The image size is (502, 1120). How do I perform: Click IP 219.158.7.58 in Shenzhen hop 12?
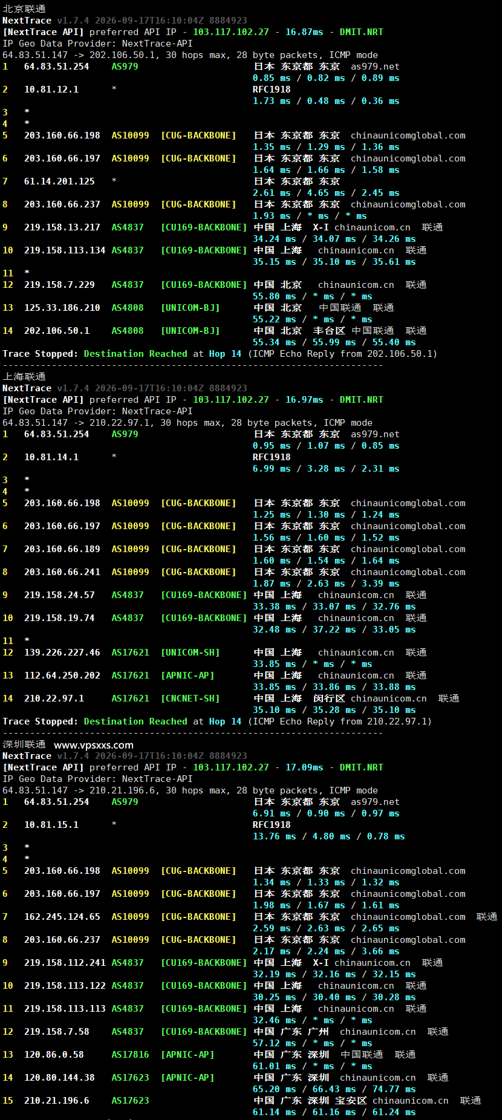click(57, 1032)
